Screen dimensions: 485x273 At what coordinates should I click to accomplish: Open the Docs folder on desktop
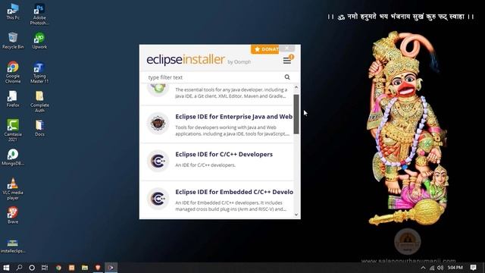[39, 128]
